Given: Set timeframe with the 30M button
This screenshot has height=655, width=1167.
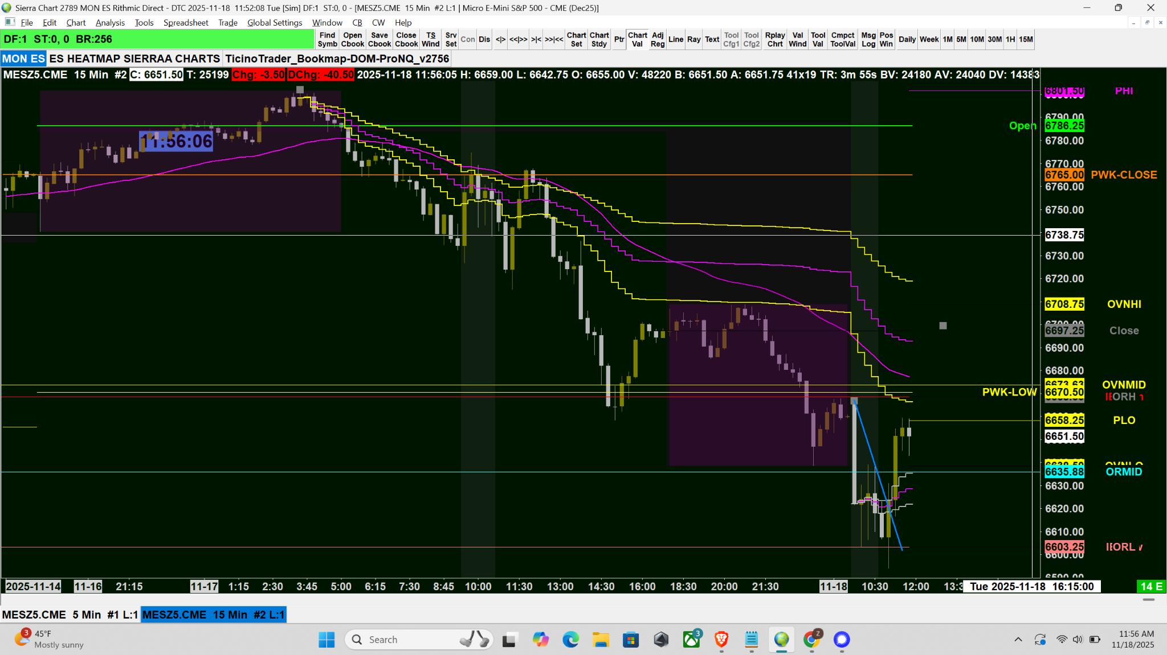Looking at the screenshot, I should [994, 39].
